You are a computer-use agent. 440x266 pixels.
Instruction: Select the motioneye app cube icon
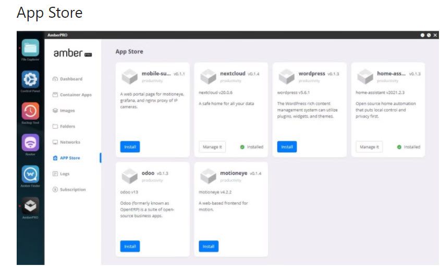pyautogui.click(x=208, y=176)
